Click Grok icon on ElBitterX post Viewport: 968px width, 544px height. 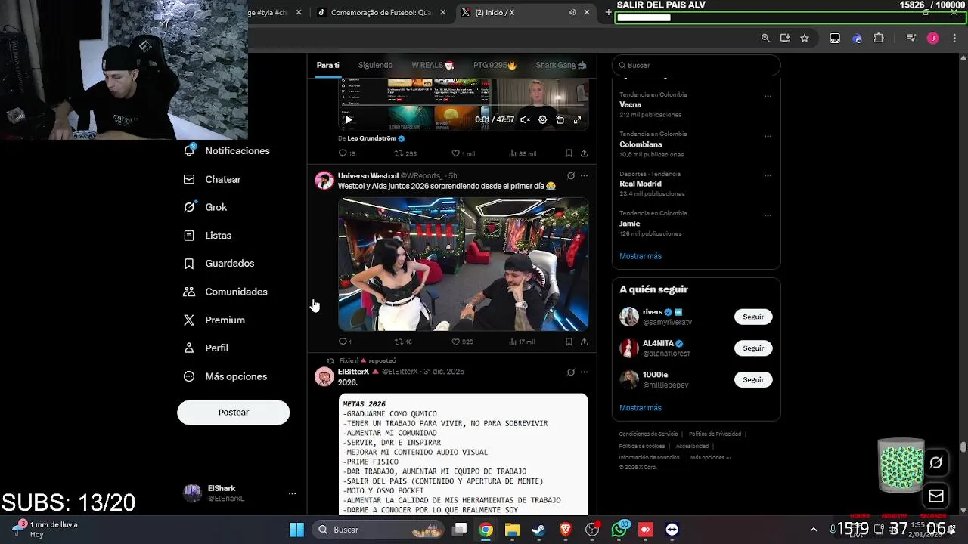click(x=571, y=372)
